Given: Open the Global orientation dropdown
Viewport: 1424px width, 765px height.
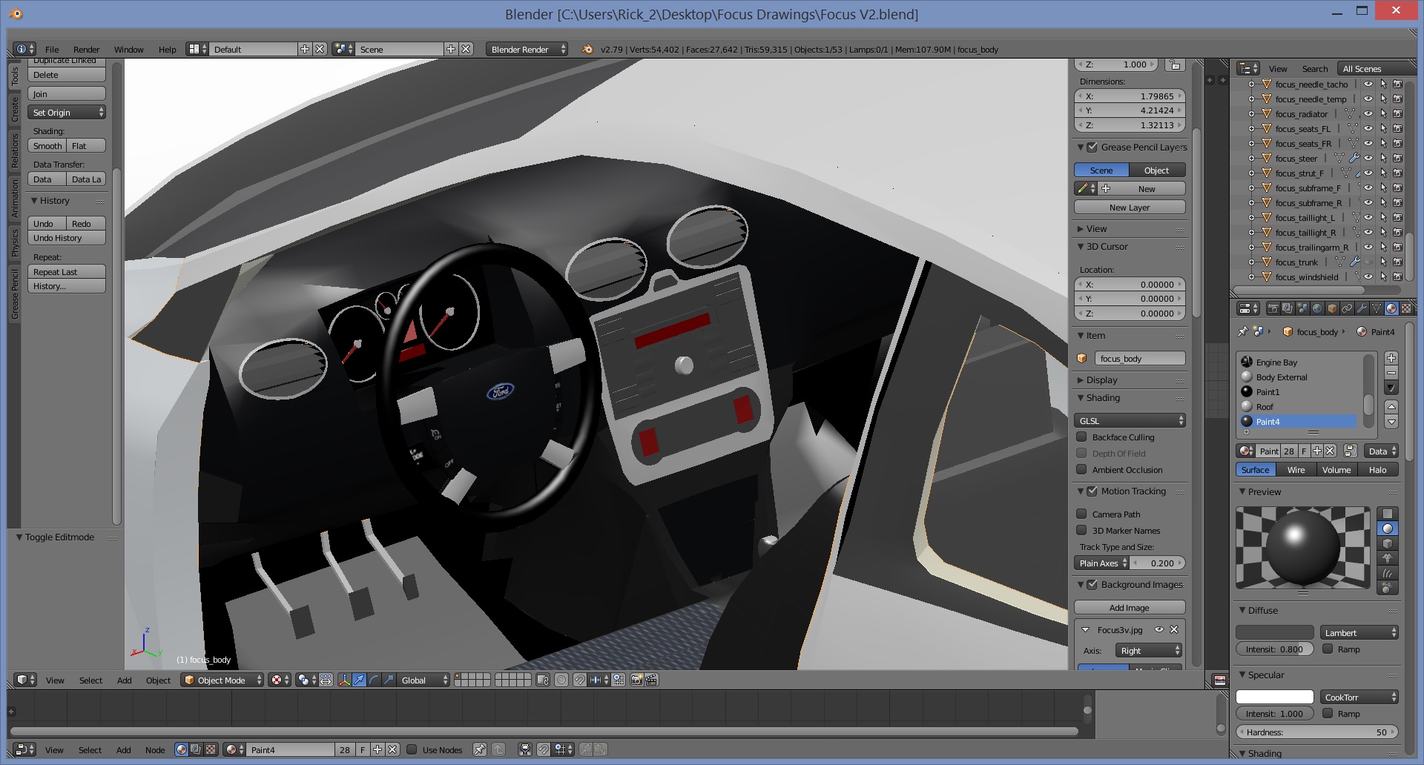Looking at the screenshot, I should (423, 680).
